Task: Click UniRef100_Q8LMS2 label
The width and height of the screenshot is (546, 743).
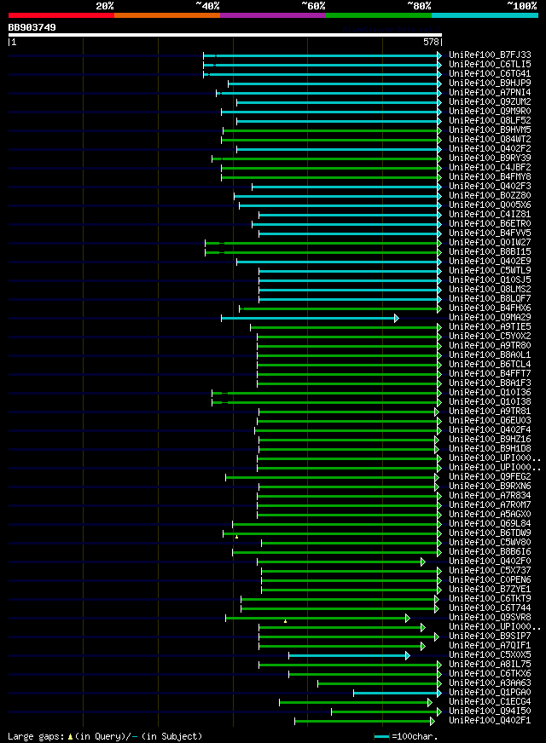Action: click(x=490, y=289)
